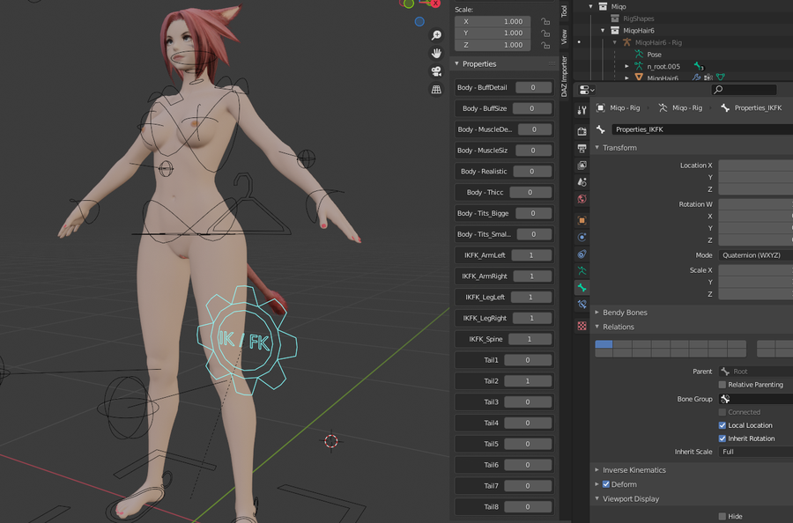Toggle the camera view icon
Viewport: 793px width, 523px height.
point(436,71)
